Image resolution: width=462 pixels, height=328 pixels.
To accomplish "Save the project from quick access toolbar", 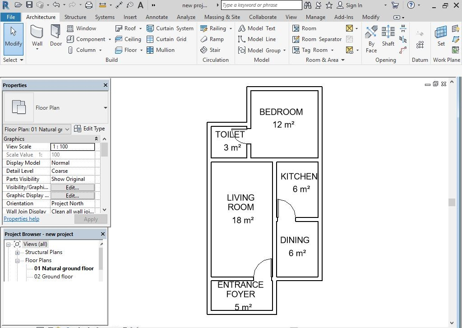I will click(x=29, y=5).
